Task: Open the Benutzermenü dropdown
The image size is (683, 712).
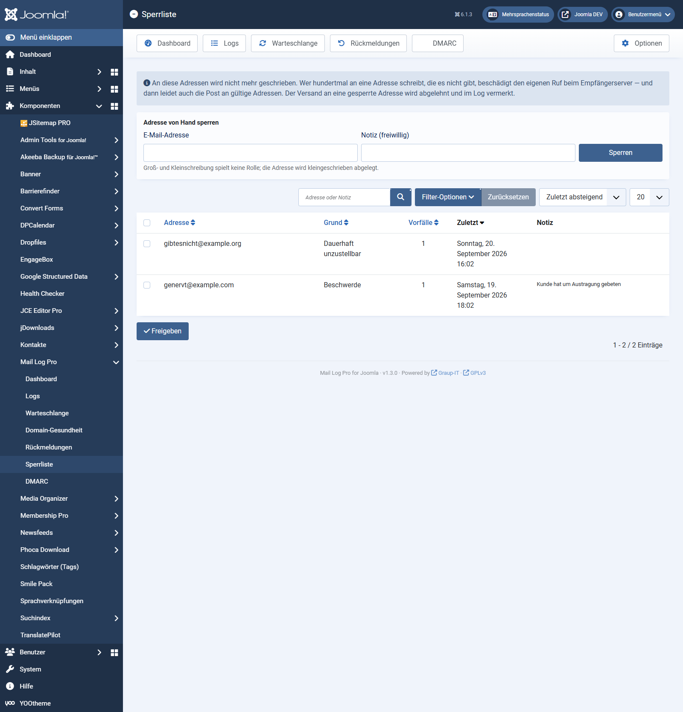Action: [x=643, y=15]
